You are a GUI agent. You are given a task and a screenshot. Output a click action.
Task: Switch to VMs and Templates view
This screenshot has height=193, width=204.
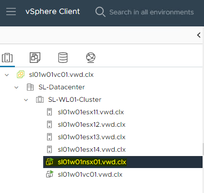click(x=35, y=58)
